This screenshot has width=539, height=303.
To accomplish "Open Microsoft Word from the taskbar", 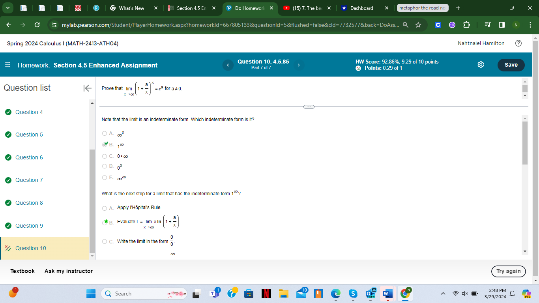I will tap(387, 294).
